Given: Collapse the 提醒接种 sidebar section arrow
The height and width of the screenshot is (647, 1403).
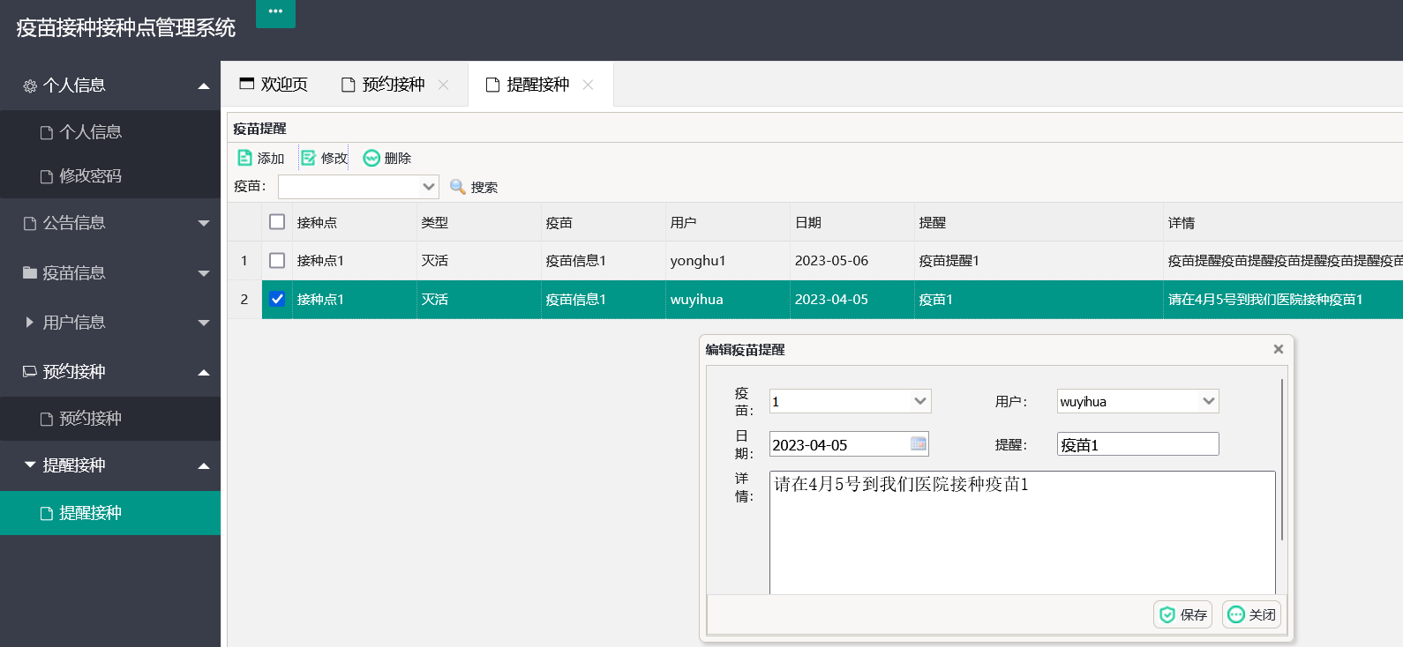Looking at the screenshot, I should (x=204, y=466).
